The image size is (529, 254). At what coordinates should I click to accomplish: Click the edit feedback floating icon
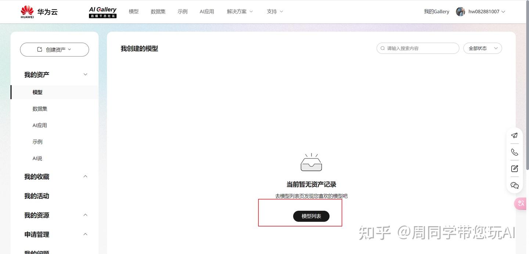tap(515, 168)
